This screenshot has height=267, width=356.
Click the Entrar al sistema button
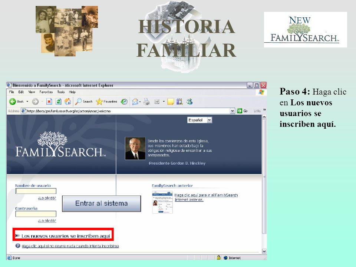click(x=102, y=204)
